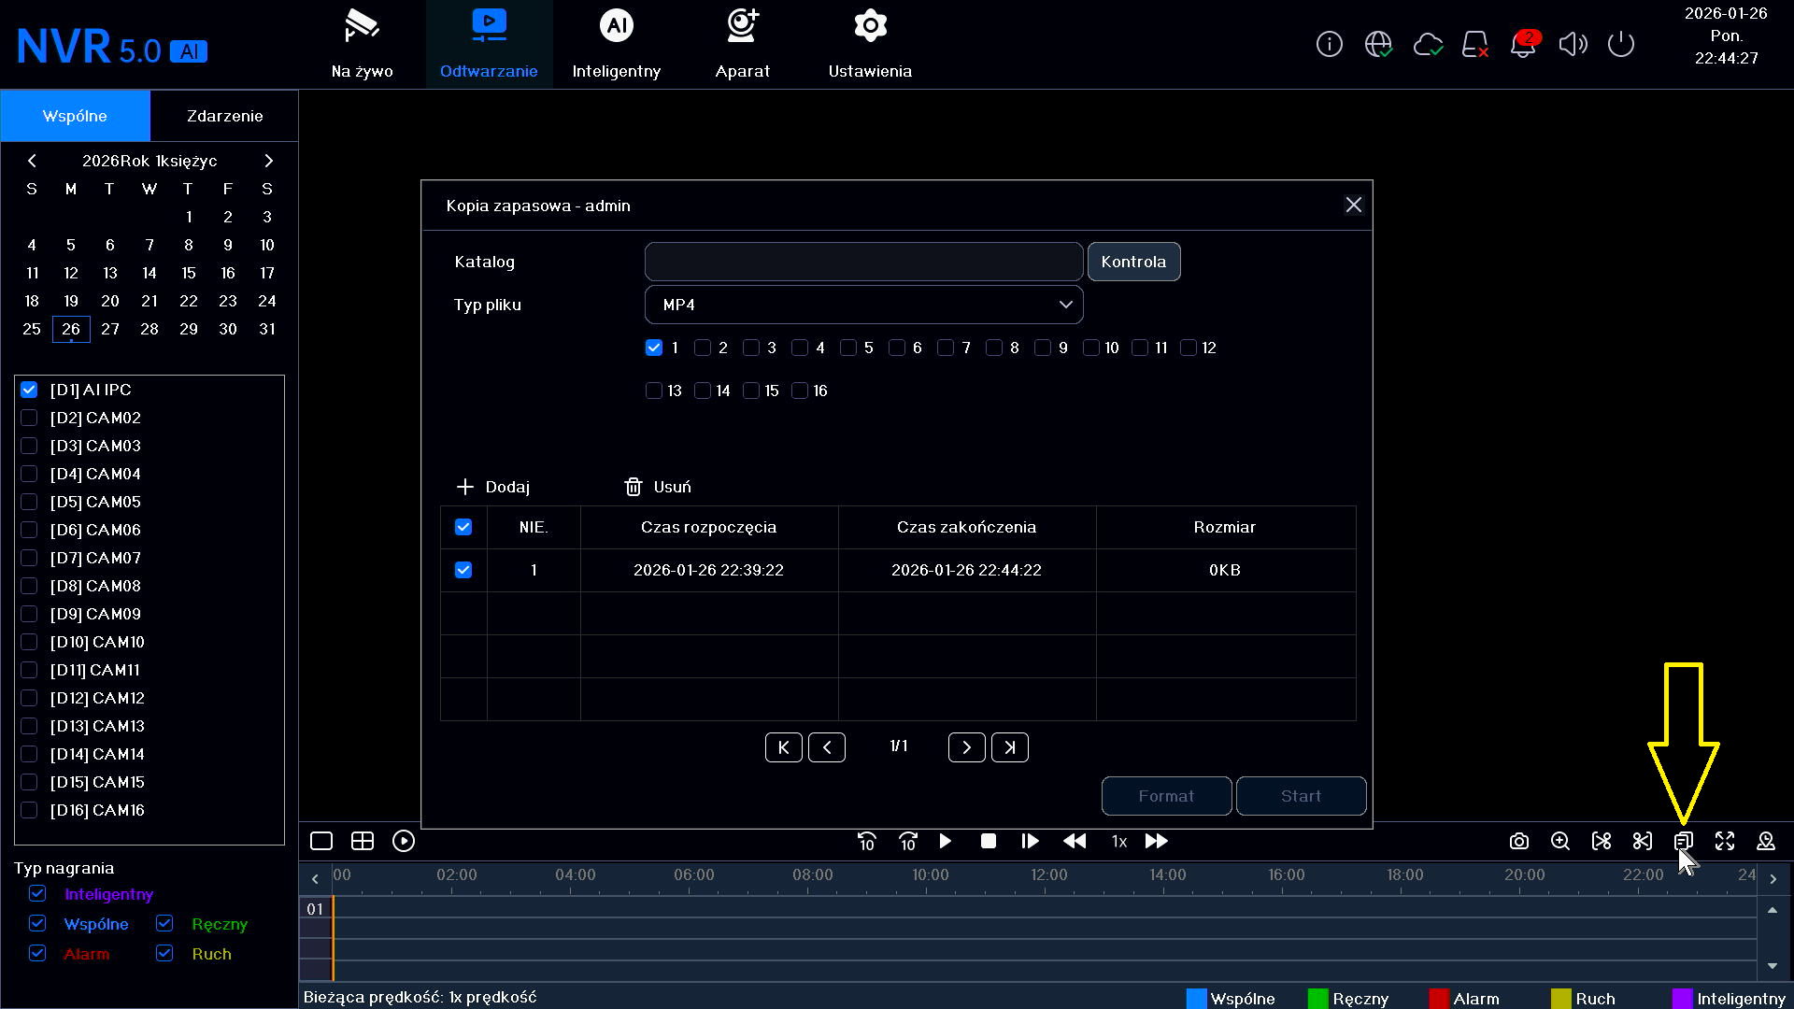Jump to last page of backup list
Image resolution: width=1794 pixels, height=1009 pixels.
pyautogui.click(x=1010, y=747)
